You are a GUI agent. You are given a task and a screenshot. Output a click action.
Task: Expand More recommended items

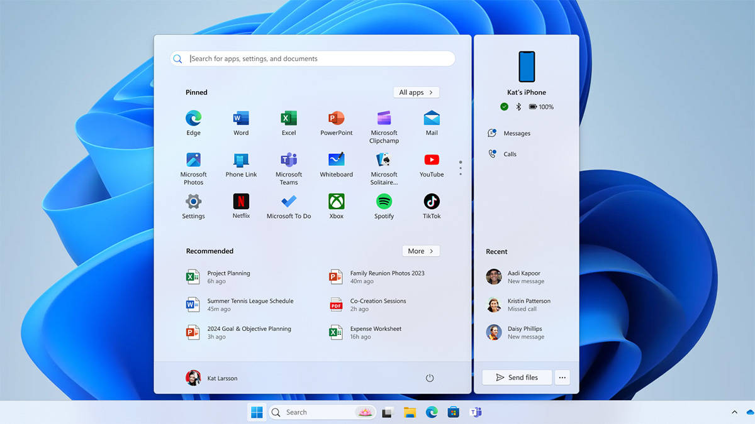[x=421, y=251]
